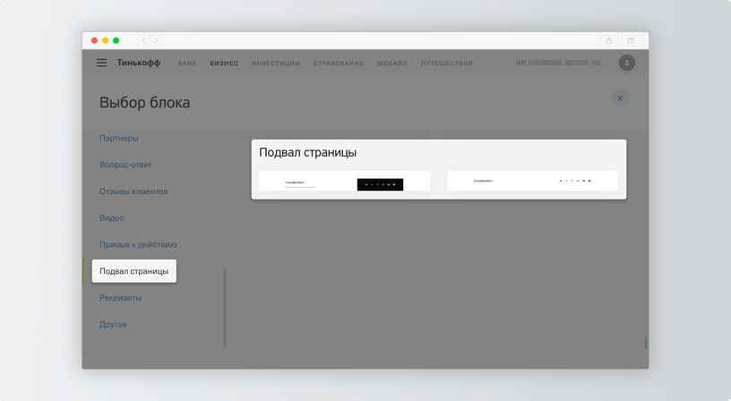Choose the Другое category
731x401 pixels.
tap(113, 324)
